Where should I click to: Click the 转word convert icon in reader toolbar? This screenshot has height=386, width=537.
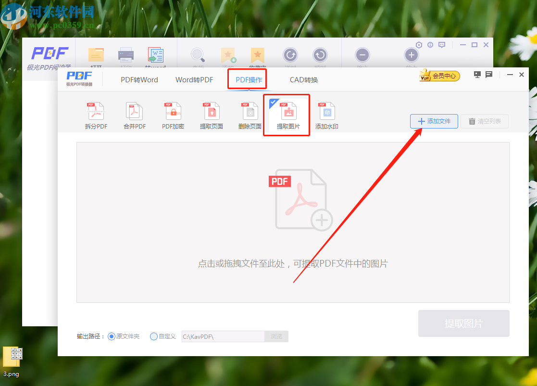coord(155,55)
